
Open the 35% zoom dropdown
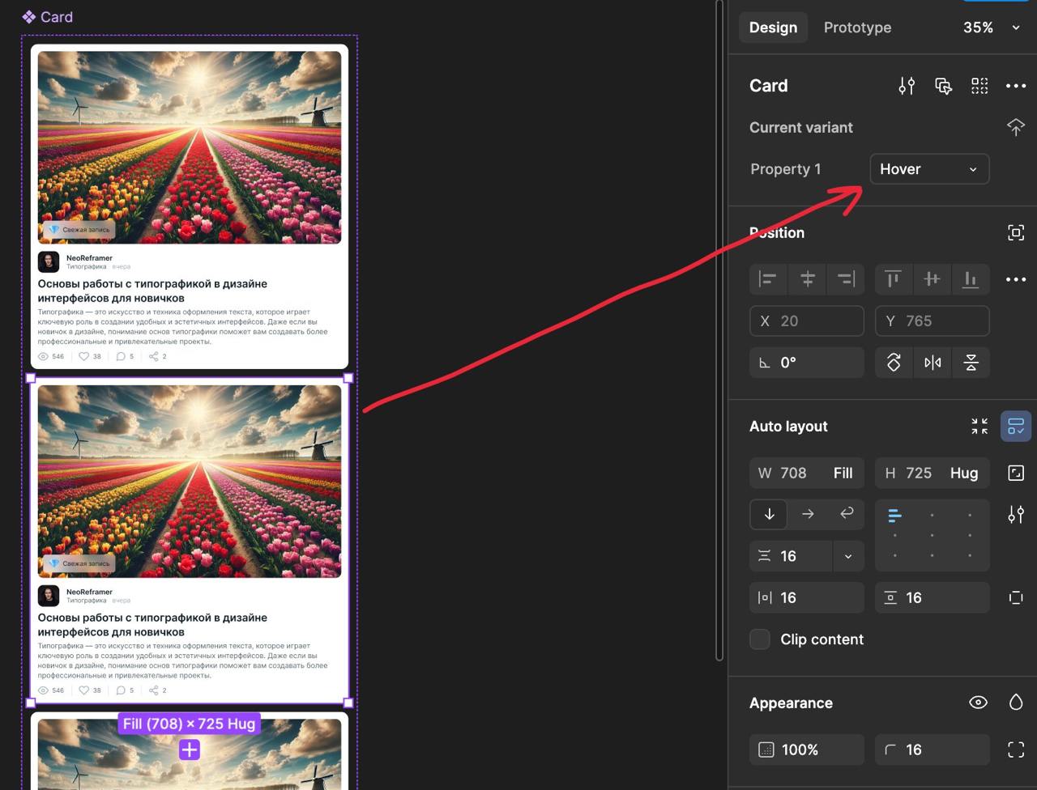tap(990, 28)
